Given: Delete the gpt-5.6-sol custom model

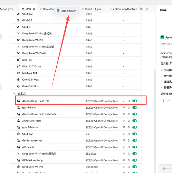Looking at the screenshot, I should click(128, 108).
